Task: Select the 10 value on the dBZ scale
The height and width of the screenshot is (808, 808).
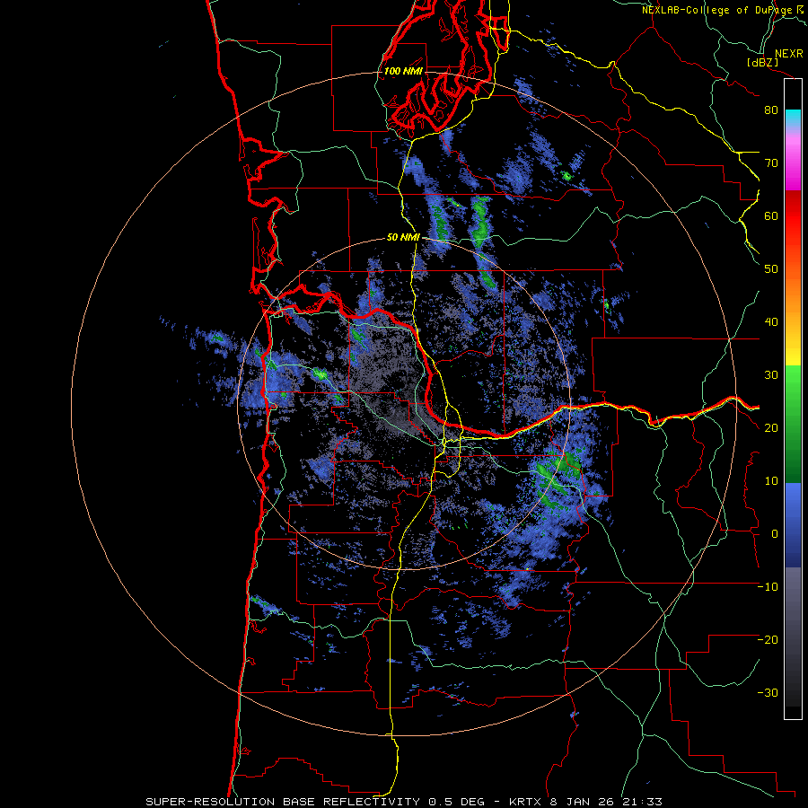Action: (x=771, y=481)
